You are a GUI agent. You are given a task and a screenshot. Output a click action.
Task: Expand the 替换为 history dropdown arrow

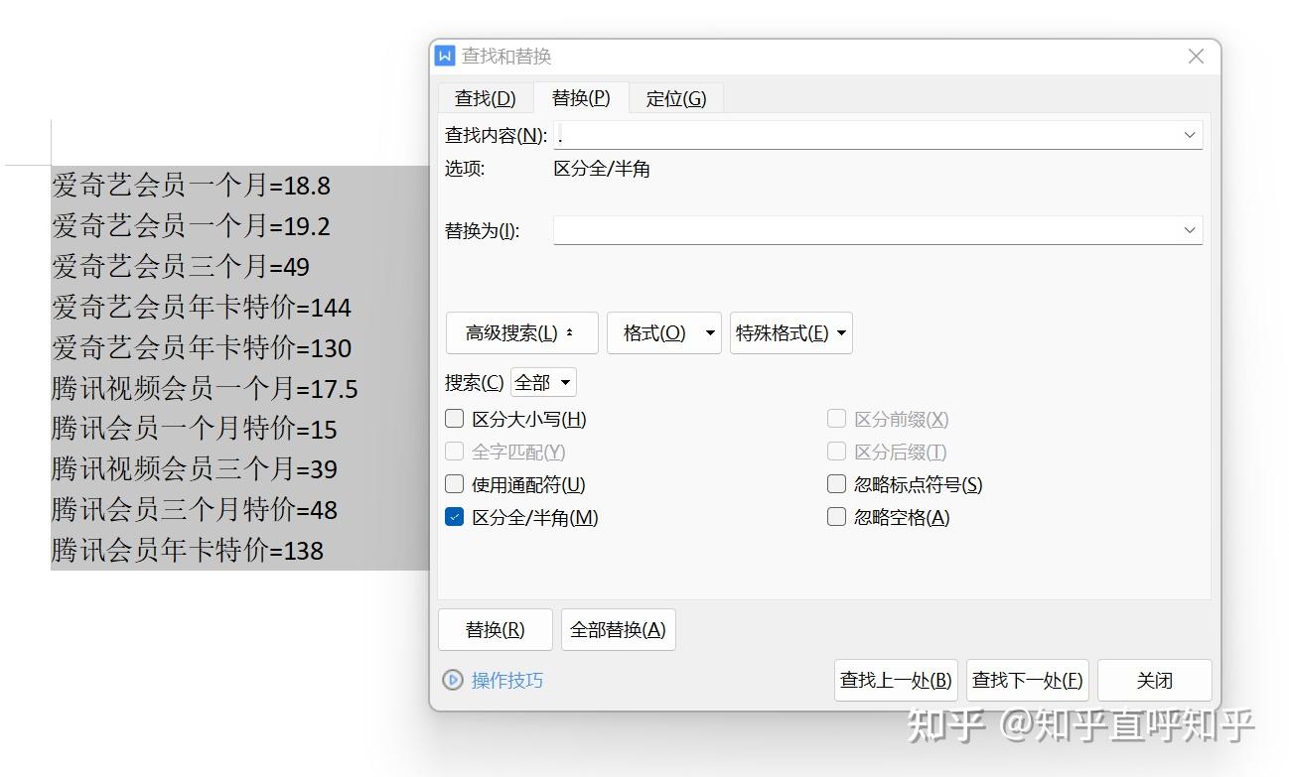tap(1190, 230)
